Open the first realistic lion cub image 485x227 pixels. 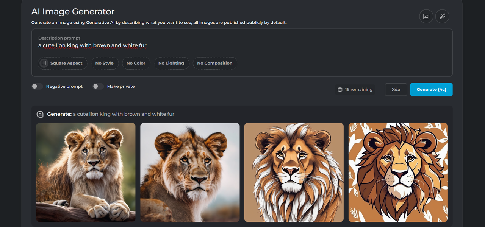pos(86,172)
